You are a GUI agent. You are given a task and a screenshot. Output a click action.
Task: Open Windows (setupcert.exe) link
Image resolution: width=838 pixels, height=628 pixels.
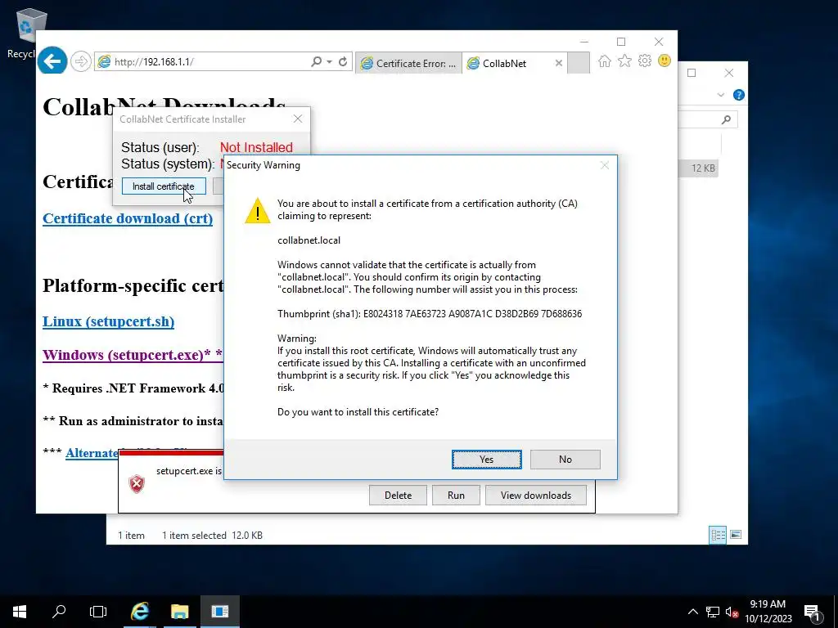point(127,355)
